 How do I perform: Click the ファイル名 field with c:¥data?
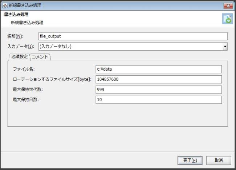coord(158,69)
